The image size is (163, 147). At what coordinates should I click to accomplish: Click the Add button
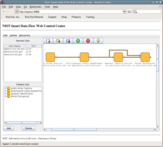[x=9, y=128]
